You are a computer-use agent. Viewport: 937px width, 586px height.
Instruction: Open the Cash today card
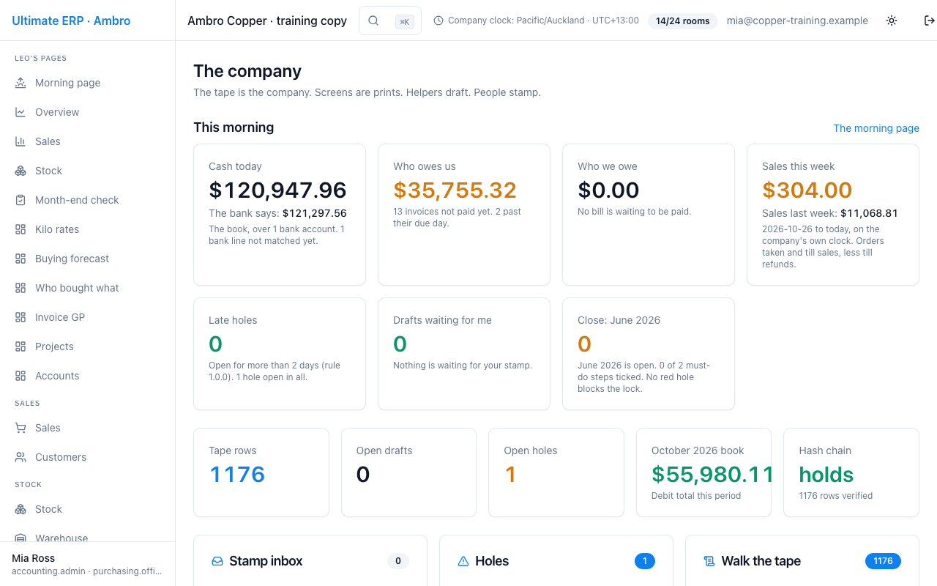280,215
